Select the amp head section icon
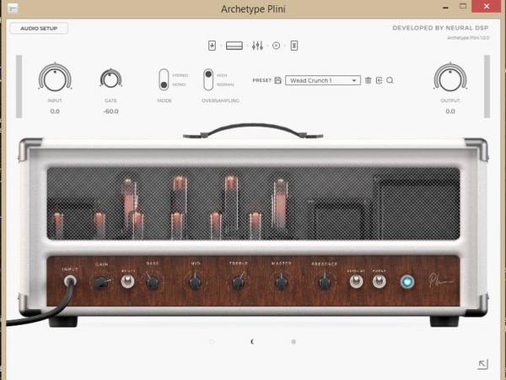Screen dimensions: 506x380 pyautogui.click(x=234, y=46)
